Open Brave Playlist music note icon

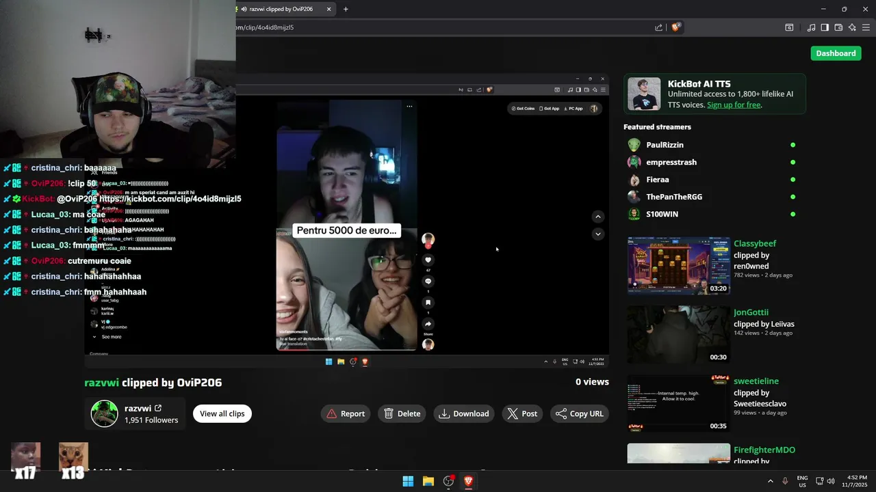pos(811,27)
